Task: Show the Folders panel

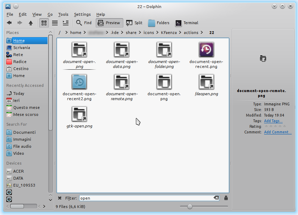Action: (159, 23)
